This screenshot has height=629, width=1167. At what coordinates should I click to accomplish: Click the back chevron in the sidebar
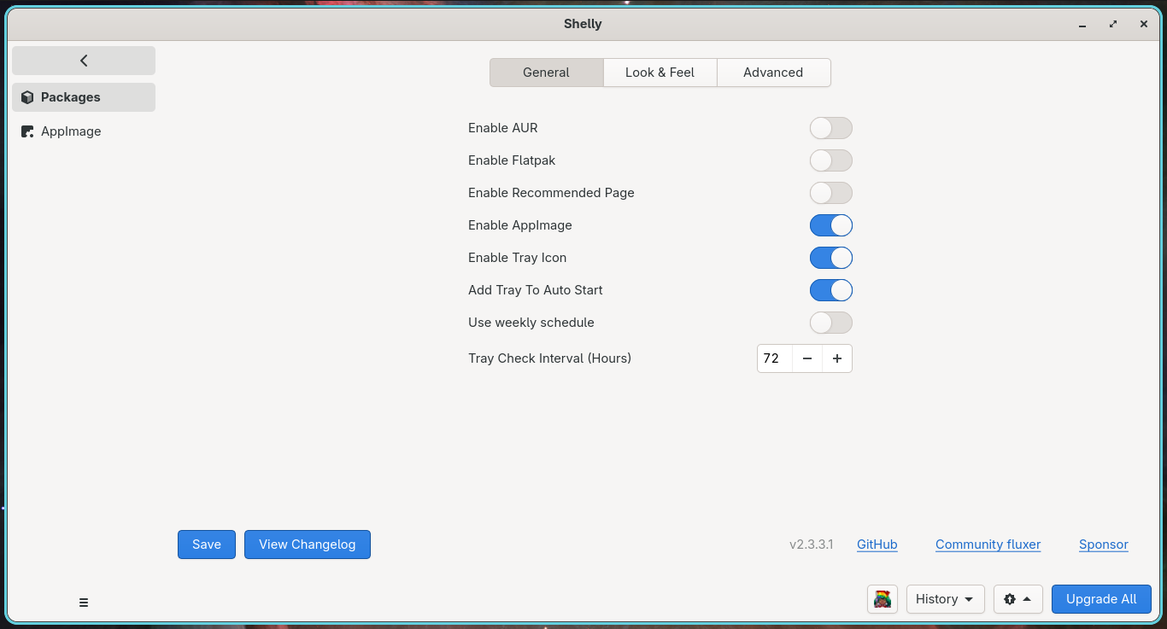coord(84,61)
